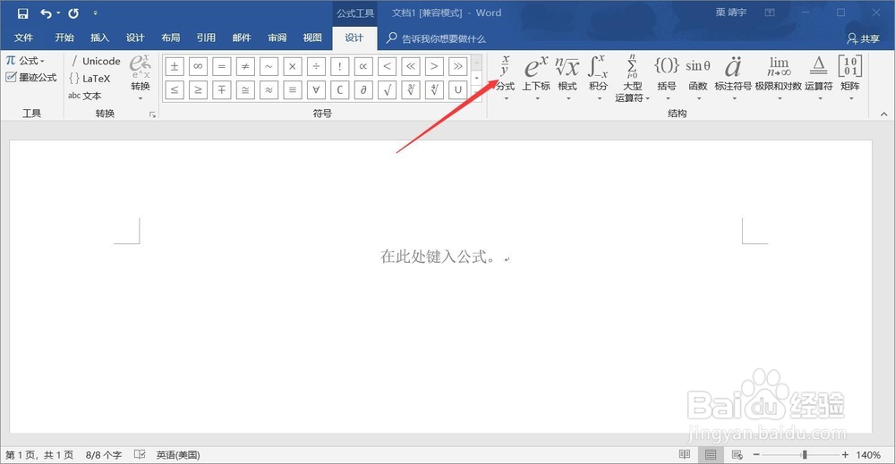Open the 转换 convert dropdown

pyautogui.click(x=141, y=78)
